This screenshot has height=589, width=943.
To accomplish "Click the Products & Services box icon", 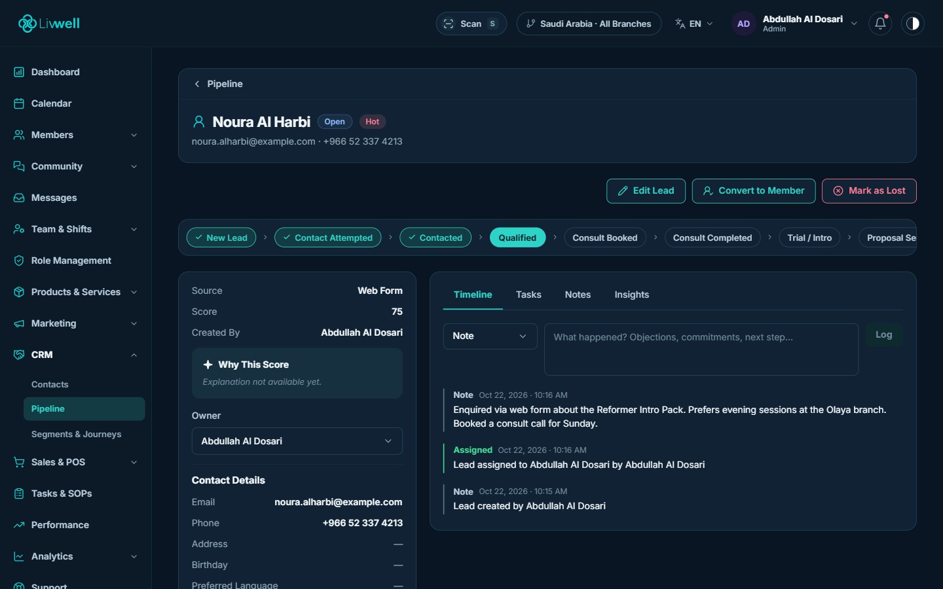I will point(19,292).
